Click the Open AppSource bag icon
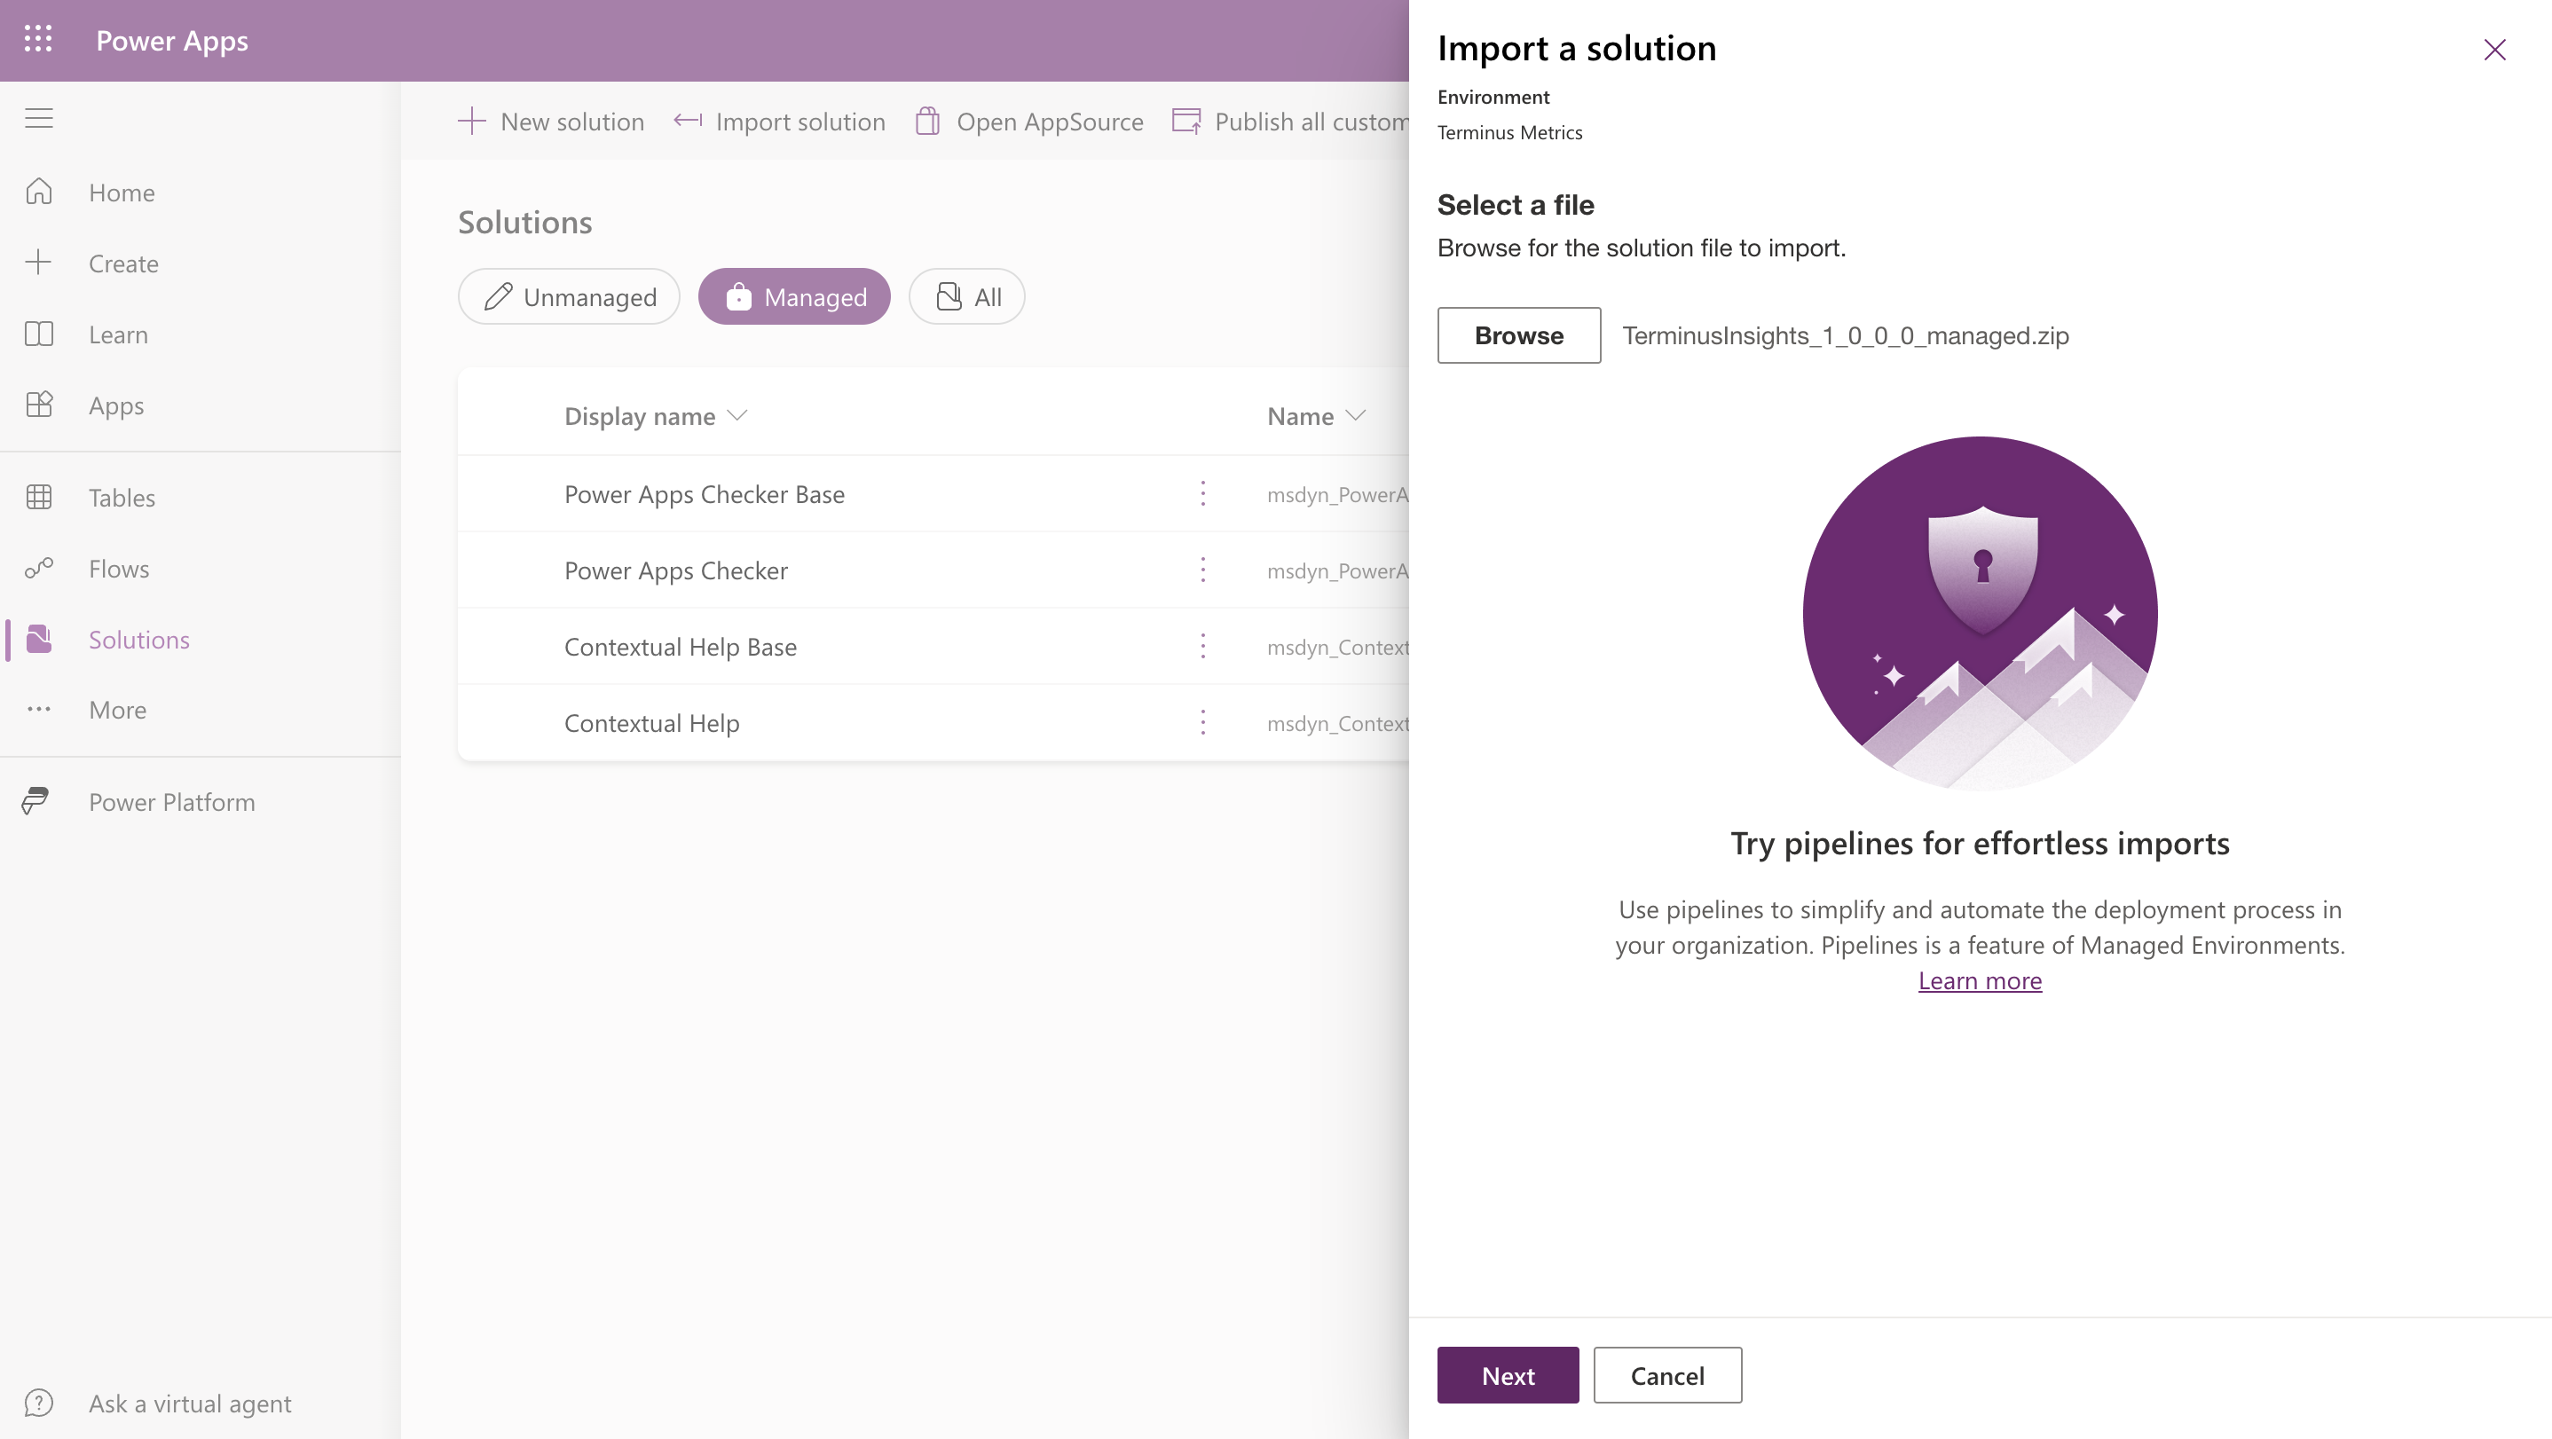Screen dimensions: 2552x1439 (927, 121)
